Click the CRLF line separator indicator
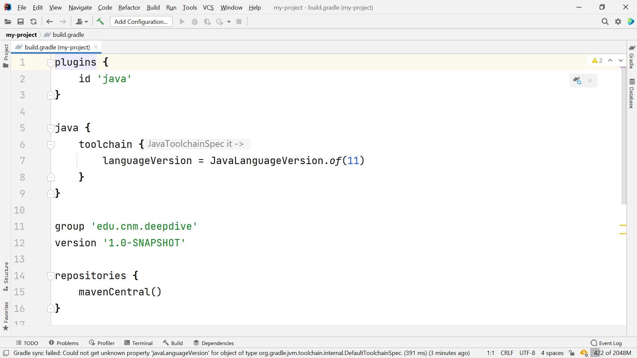Image resolution: width=637 pixels, height=358 pixels. point(507,353)
